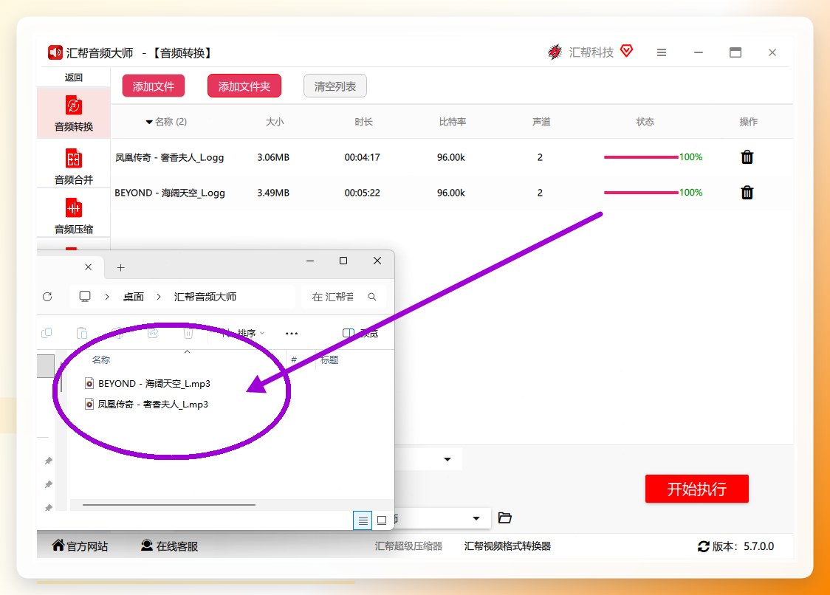Click 桌面 in Explorer breadcrumb
This screenshot has height=595, width=830.
tap(134, 297)
